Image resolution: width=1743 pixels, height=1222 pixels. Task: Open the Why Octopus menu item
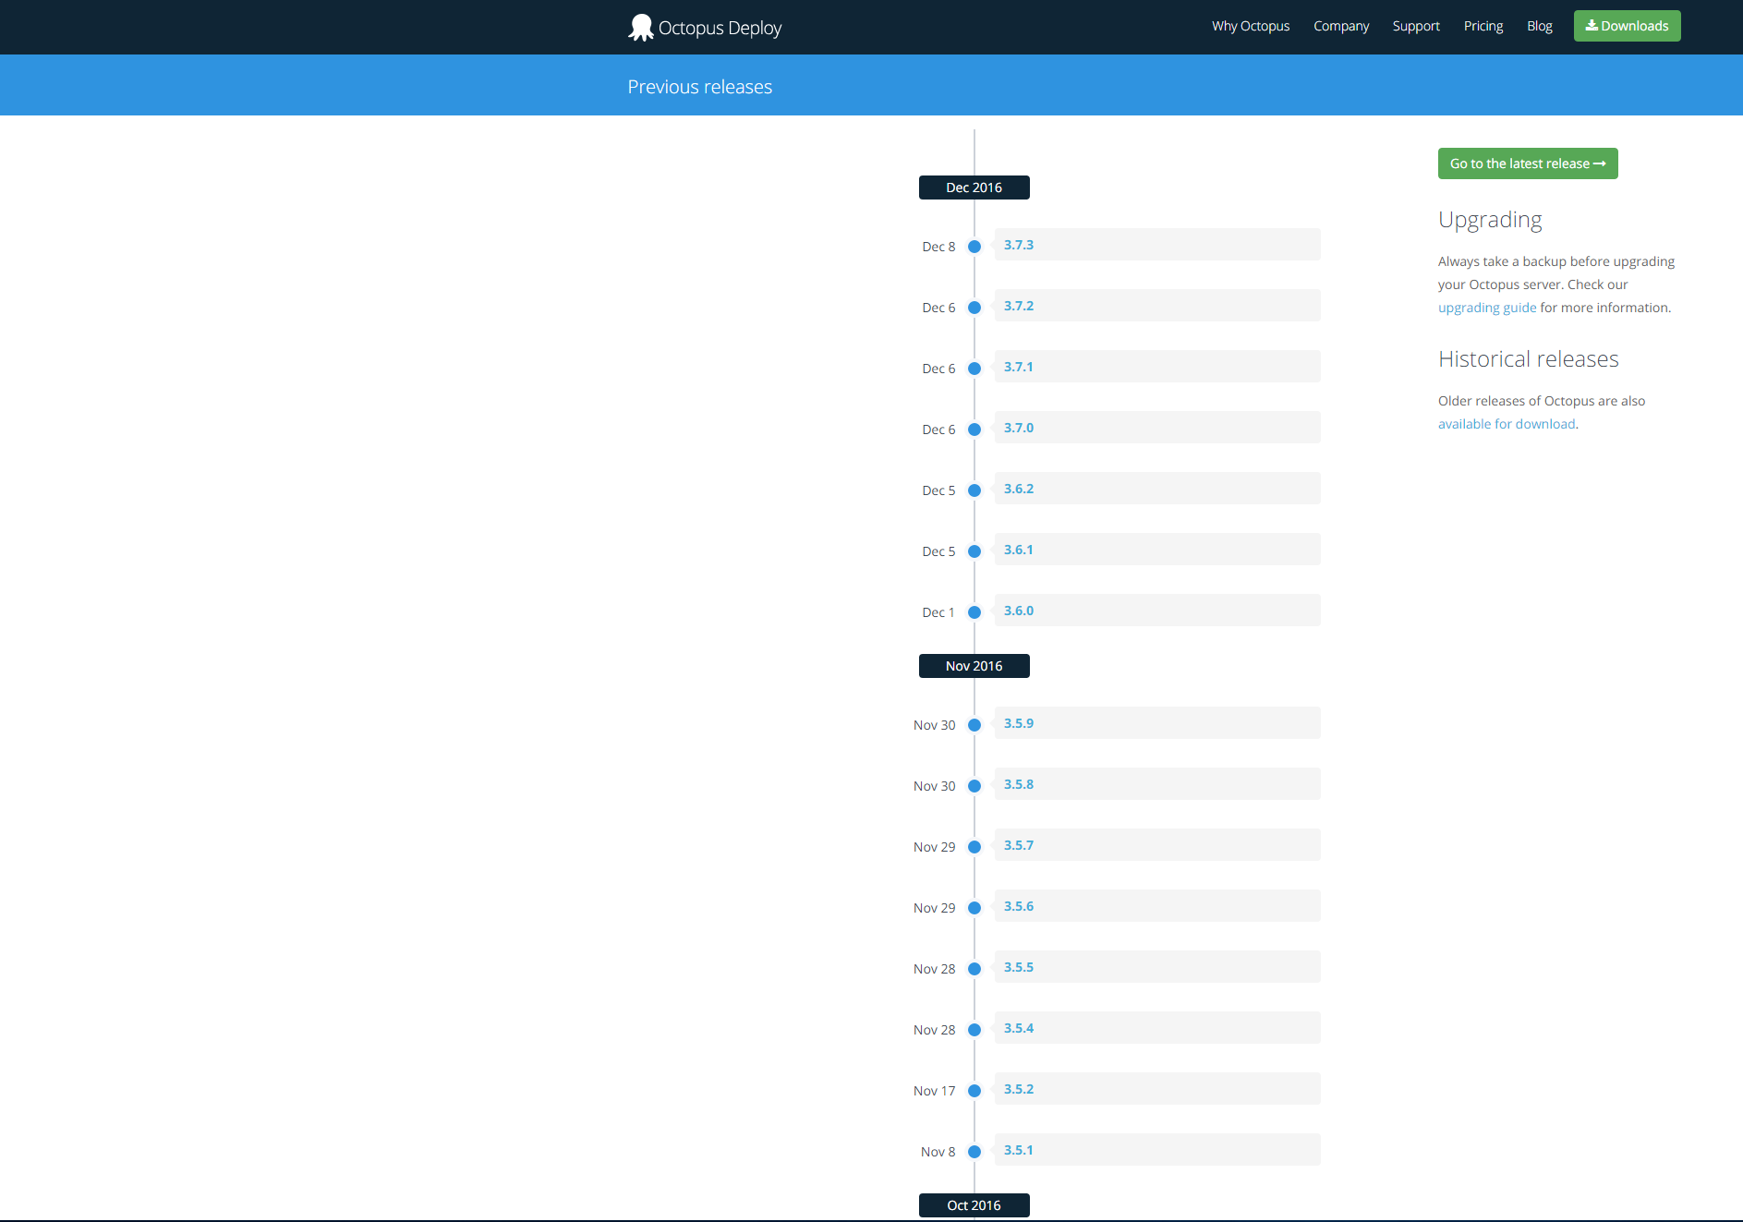click(x=1250, y=25)
